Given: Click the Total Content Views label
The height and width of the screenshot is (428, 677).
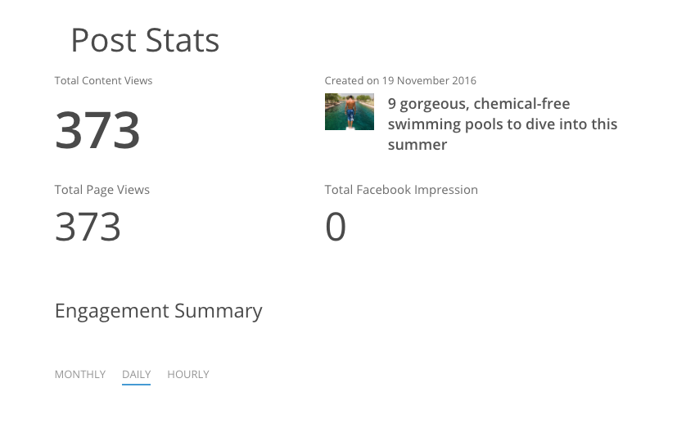Looking at the screenshot, I should click(103, 81).
